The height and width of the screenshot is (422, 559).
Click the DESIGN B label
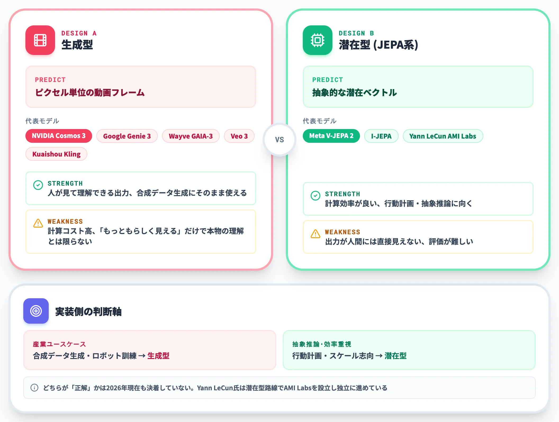tap(356, 33)
